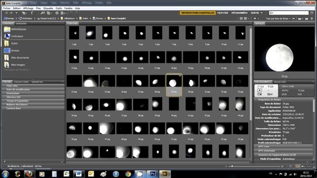Switch to Sortie workspace

[x=255, y=13]
